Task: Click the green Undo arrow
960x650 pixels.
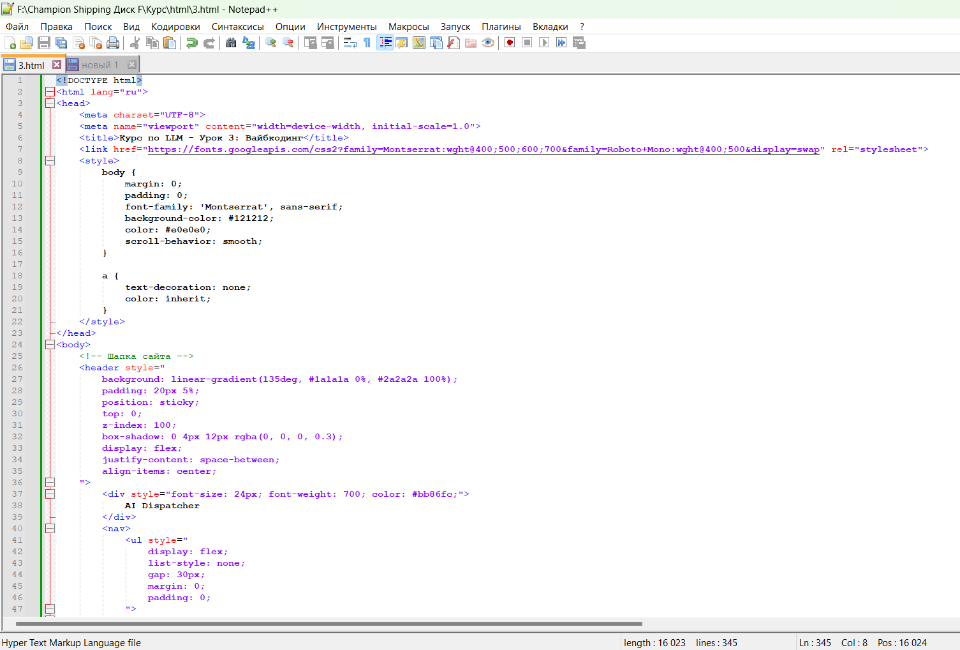Action: pyautogui.click(x=191, y=43)
